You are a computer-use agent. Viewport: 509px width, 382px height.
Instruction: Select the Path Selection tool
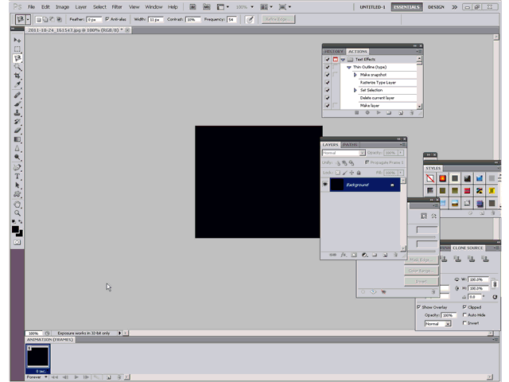pos(17,185)
